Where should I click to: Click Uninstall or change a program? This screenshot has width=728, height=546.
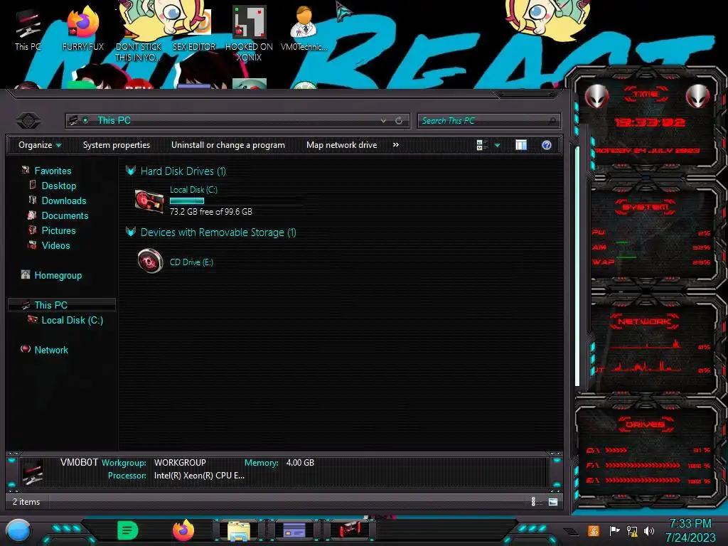228,145
